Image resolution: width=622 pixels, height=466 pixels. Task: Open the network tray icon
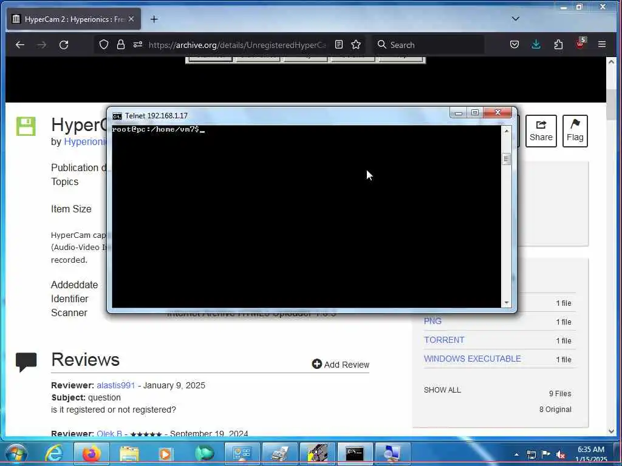(x=531, y=454)
